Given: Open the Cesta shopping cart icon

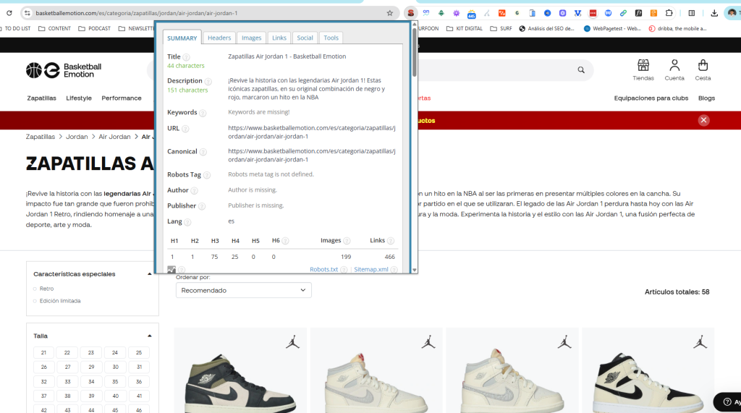Looking at the screenshot, I should 703,66.
